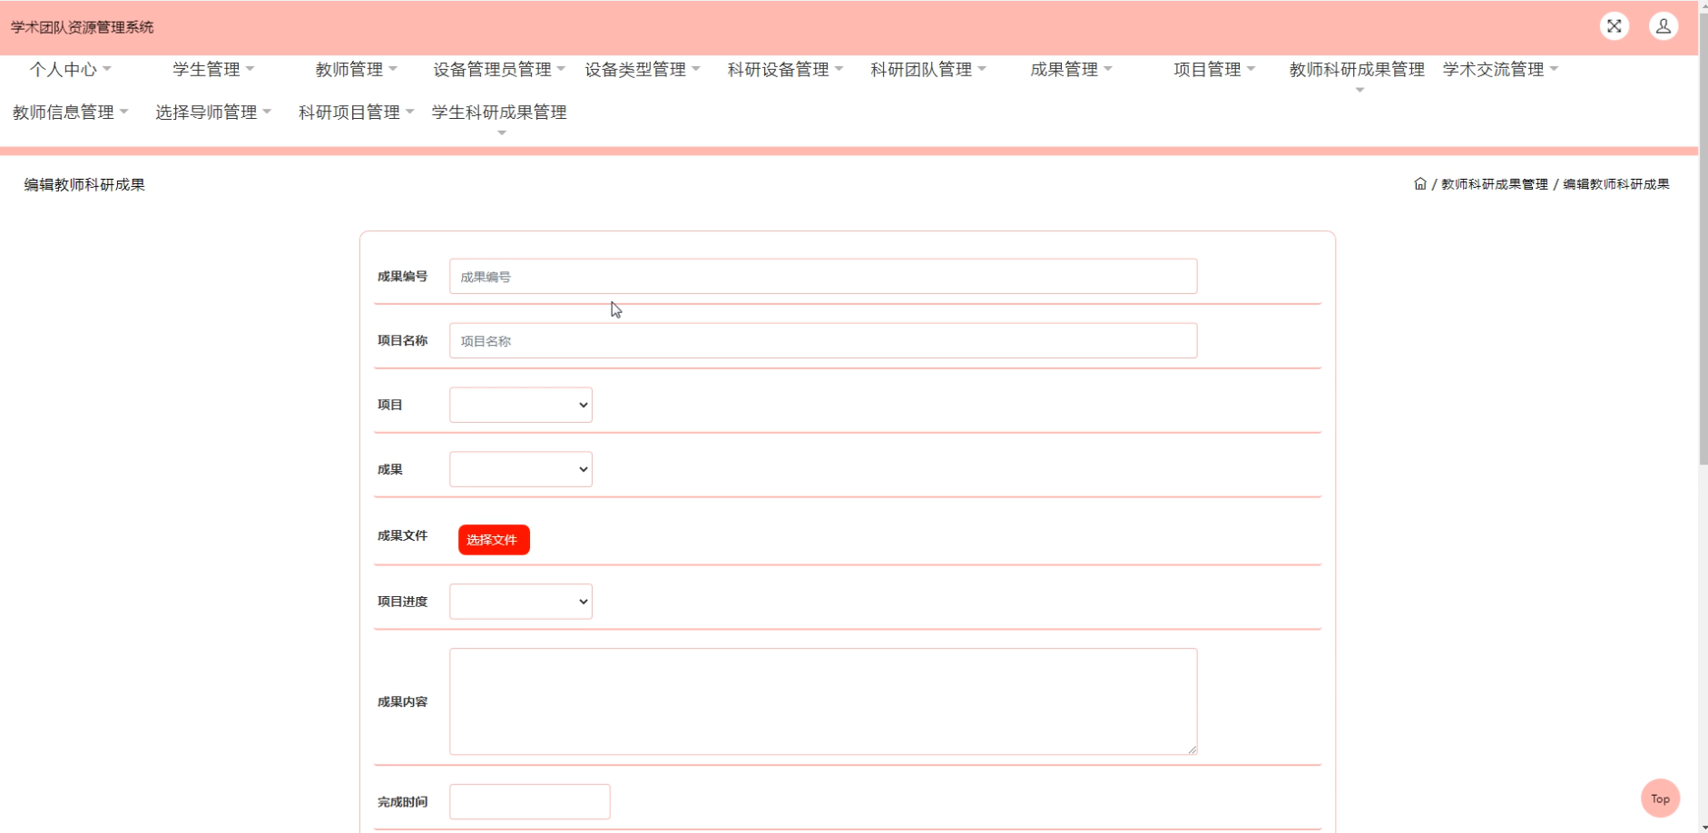
Task: Toggle fullscreen with the expand icon
Action: (x=1614, y=26)
